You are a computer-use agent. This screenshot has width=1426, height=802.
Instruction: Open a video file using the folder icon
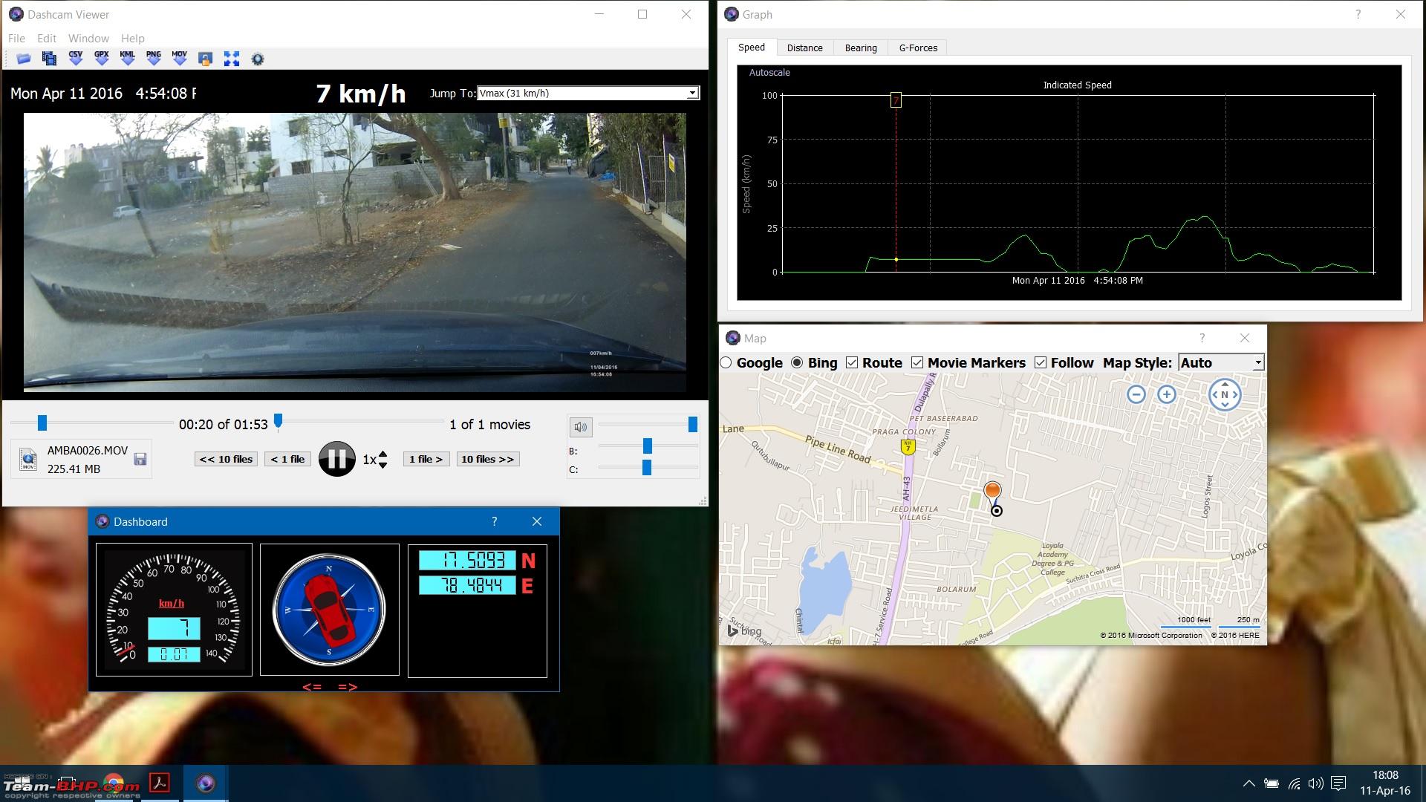pyautogui.click(x=24, y=59)
